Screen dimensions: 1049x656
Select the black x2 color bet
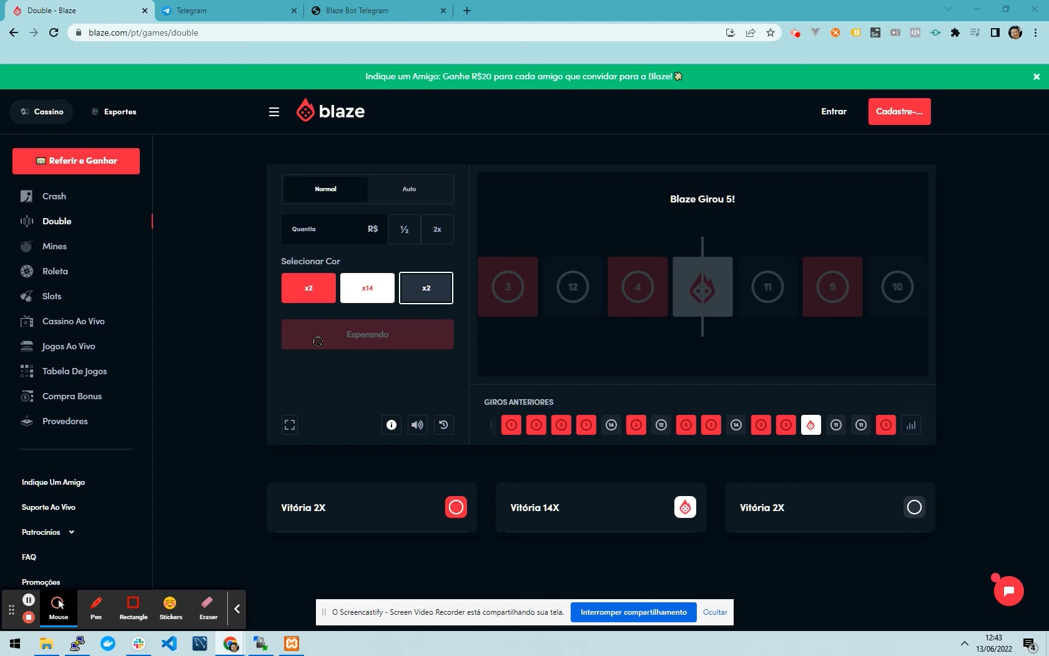426,288
